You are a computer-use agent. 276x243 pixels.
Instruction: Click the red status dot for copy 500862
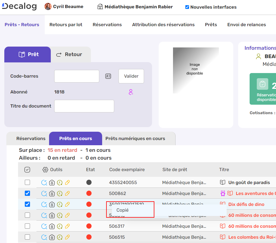(x=89, y=193)
